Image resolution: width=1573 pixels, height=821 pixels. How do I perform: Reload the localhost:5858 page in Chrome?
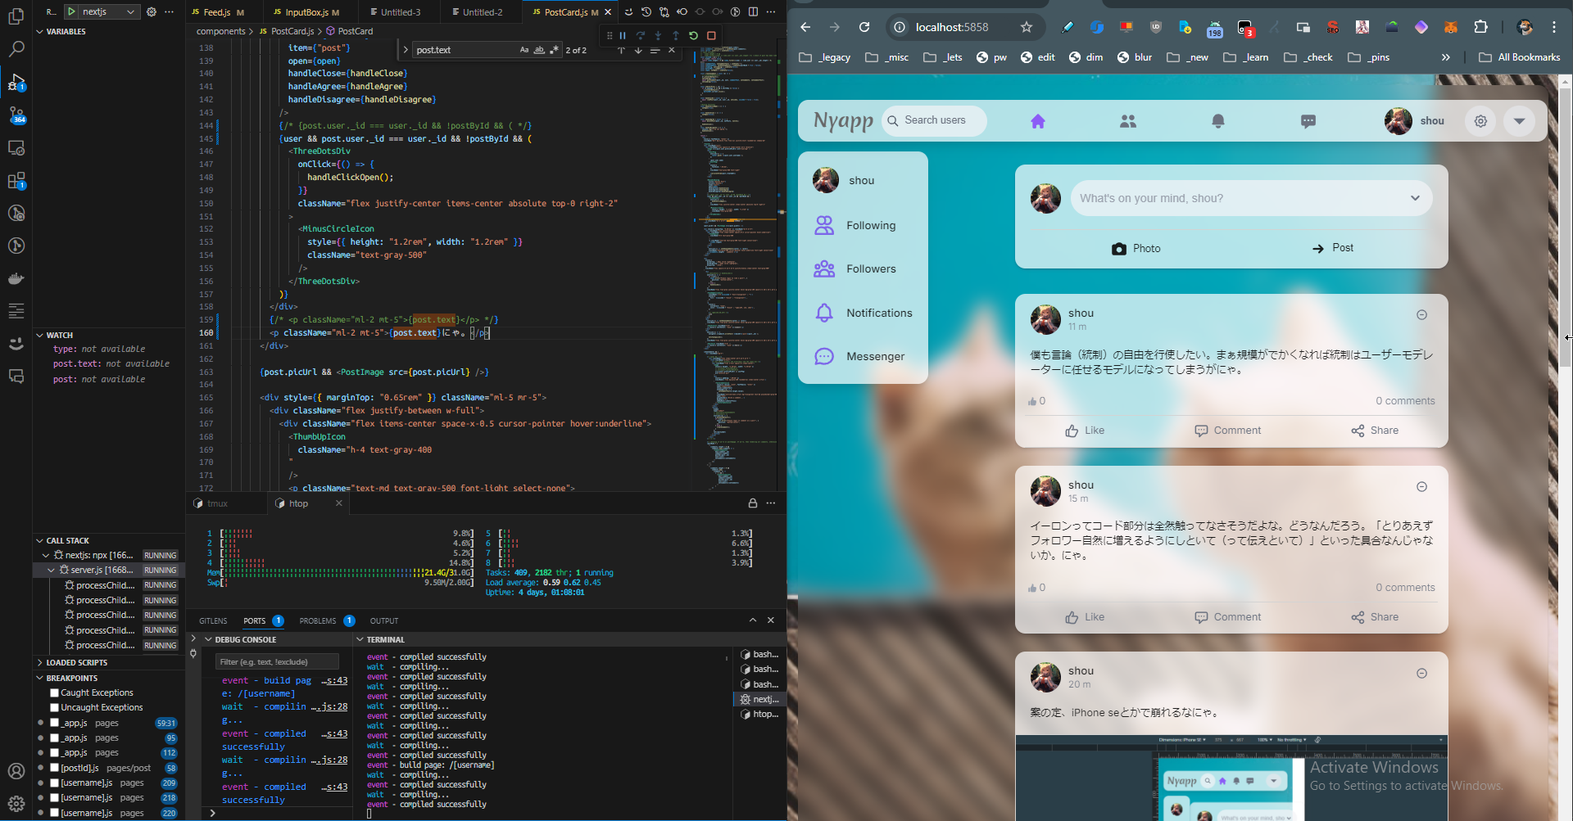point(864,27)
